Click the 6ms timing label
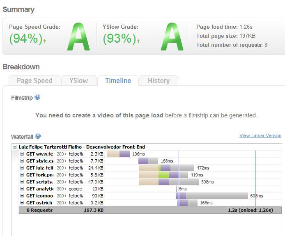The height and width of the screenshot is (236, 285). pos(183,189)
